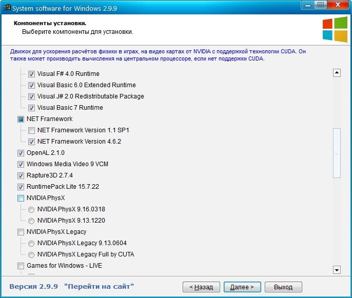Toggle RuntimePack Lite 15.7.22 checkbox
352x298 pixels.
[x=21, y=187]
